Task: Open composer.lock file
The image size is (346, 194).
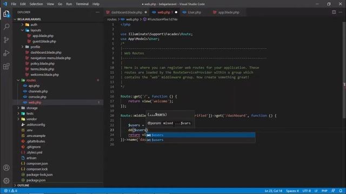Action: click(37, 169)
